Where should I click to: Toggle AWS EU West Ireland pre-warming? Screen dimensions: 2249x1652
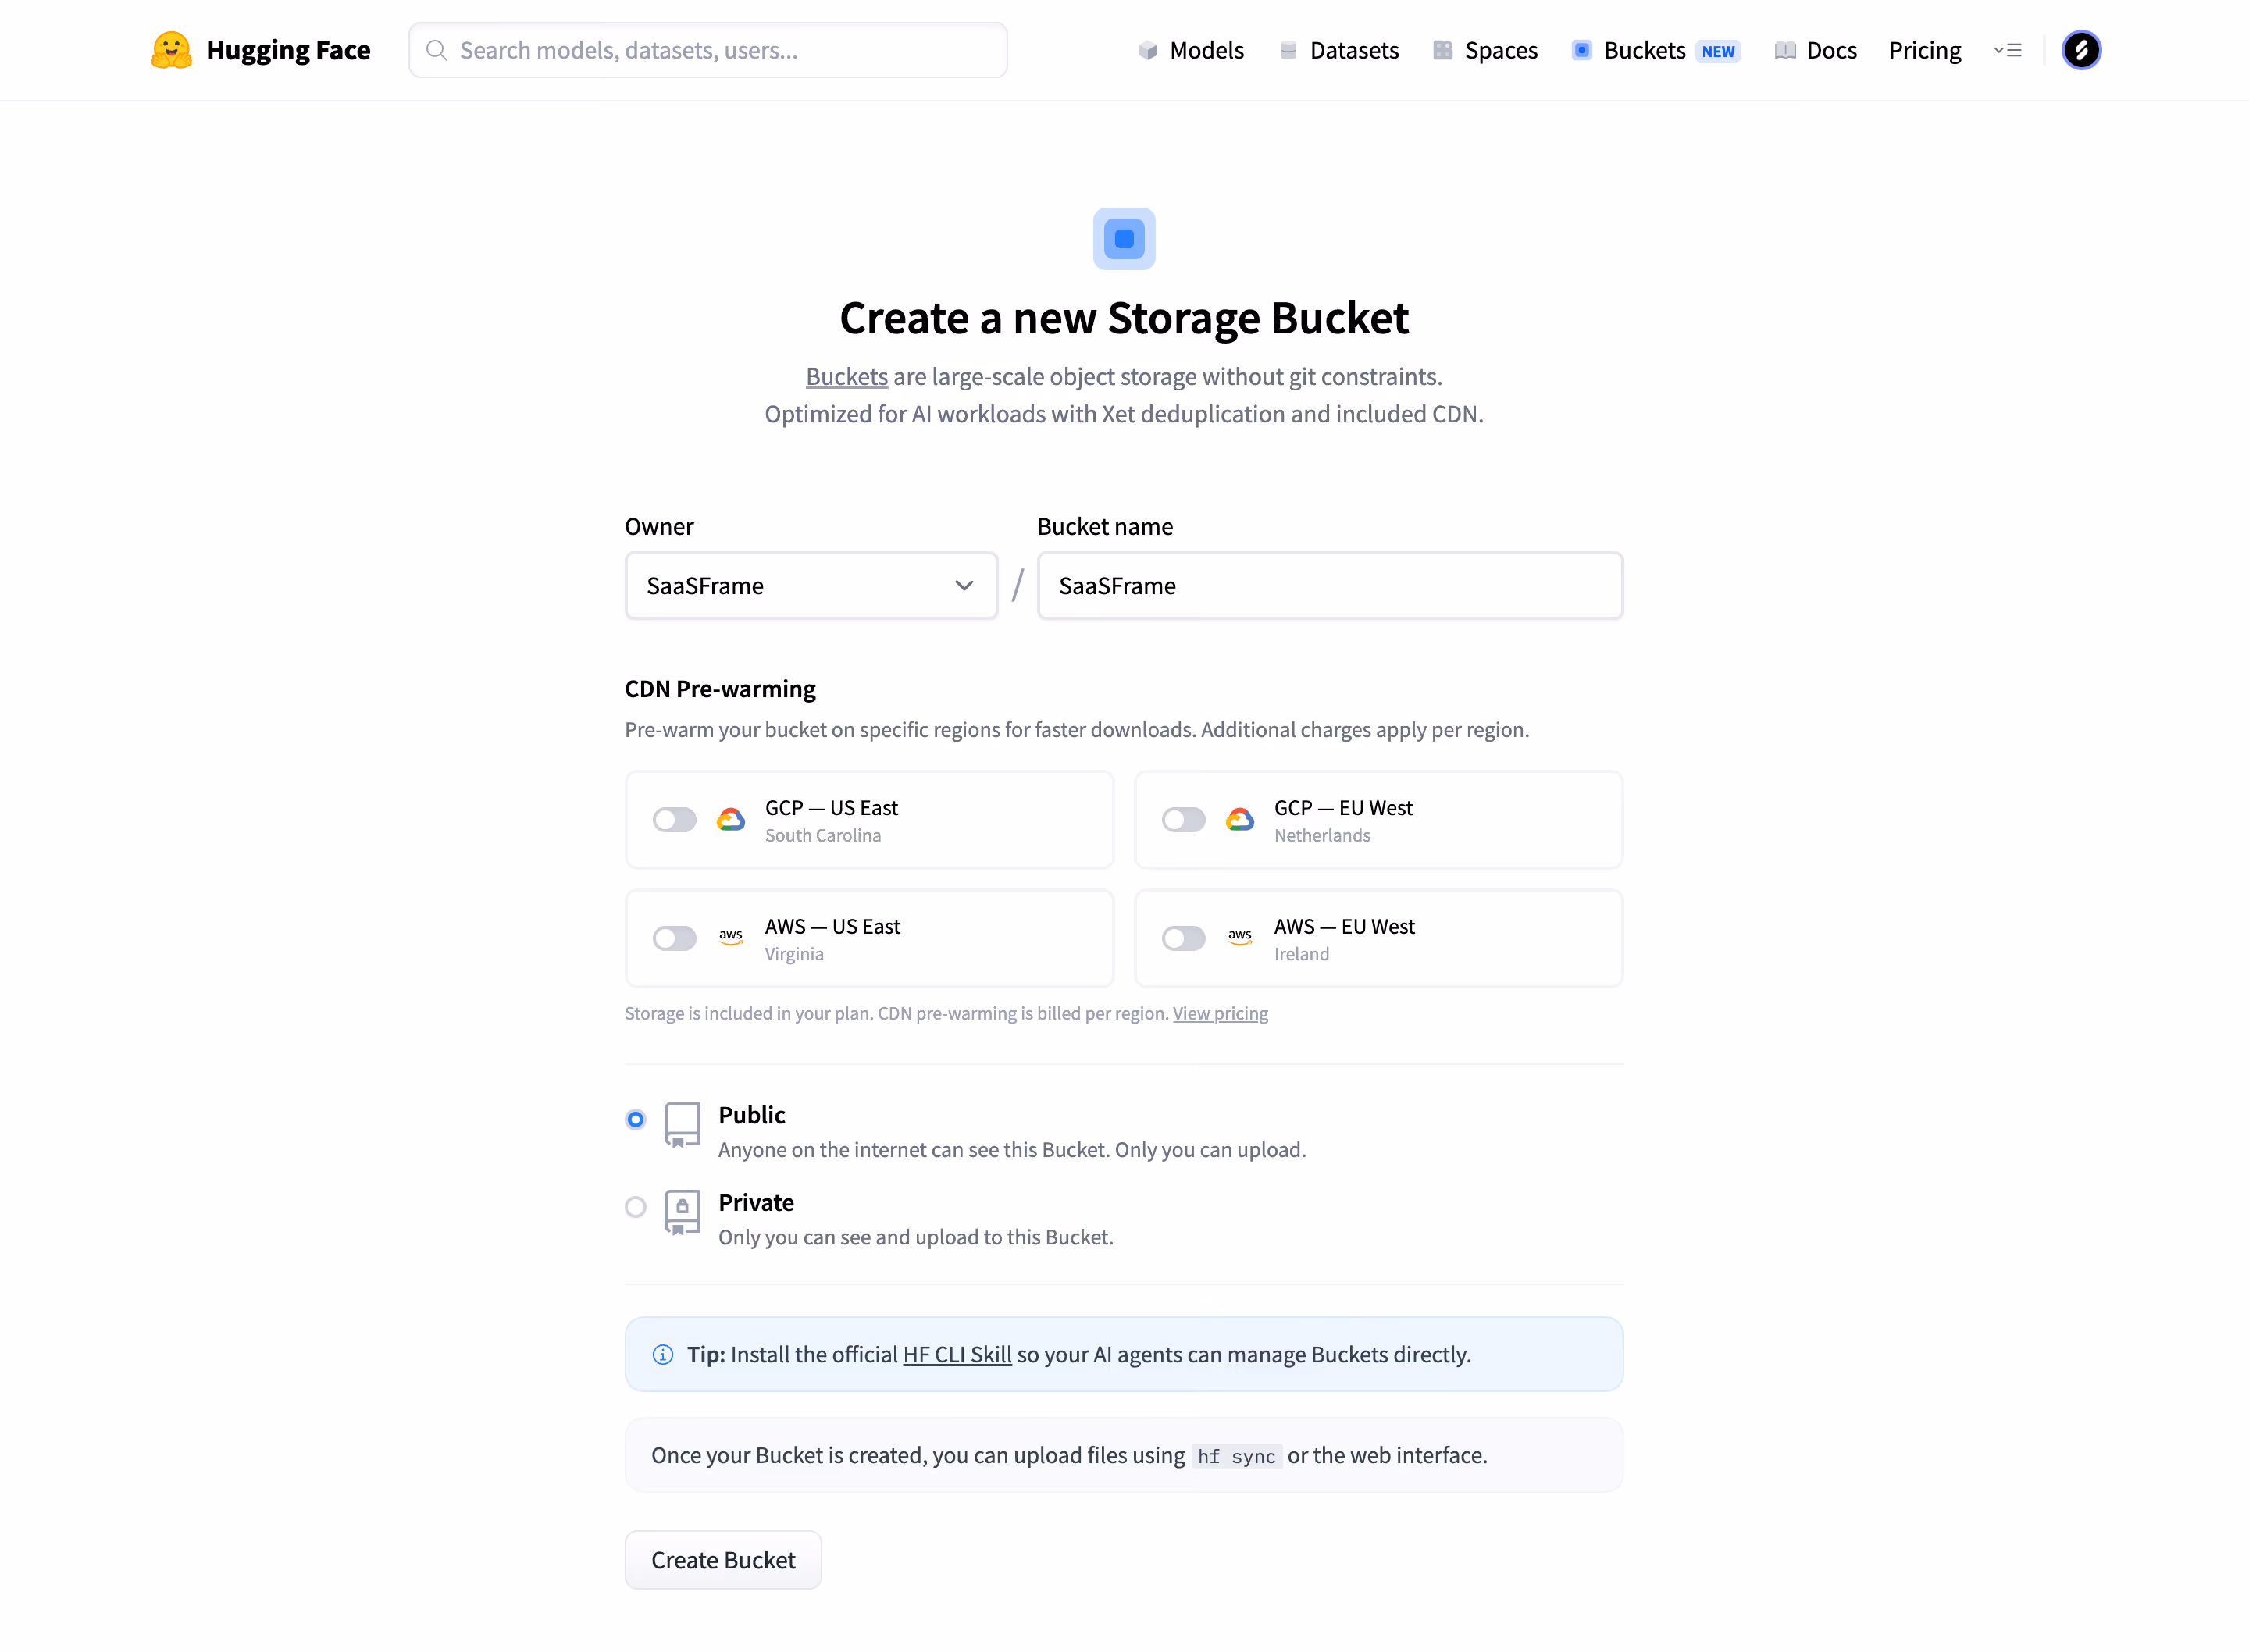(x=1184, y=938)
